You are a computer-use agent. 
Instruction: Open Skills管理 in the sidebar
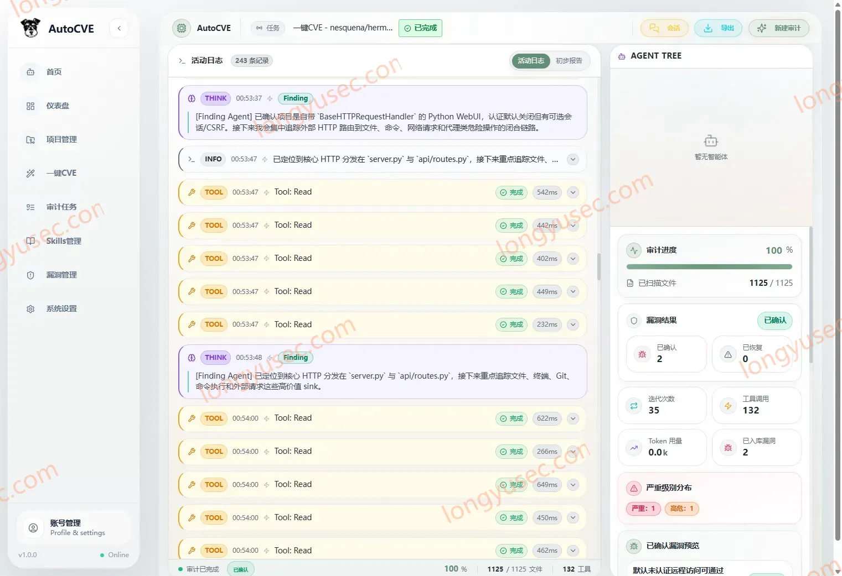(74, 241)
